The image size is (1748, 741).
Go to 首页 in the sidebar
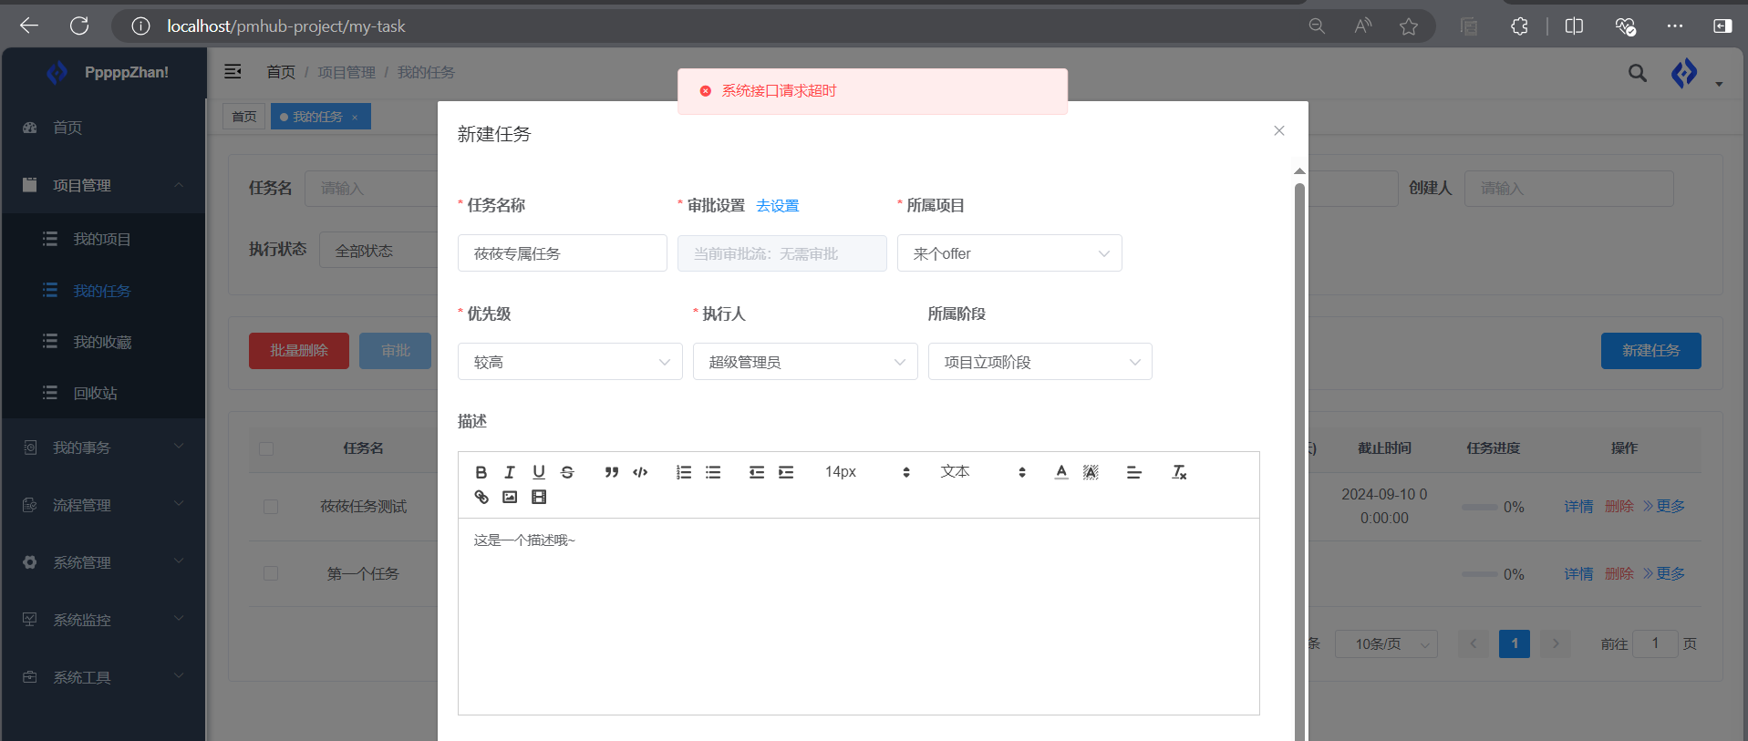click(104, 128)
